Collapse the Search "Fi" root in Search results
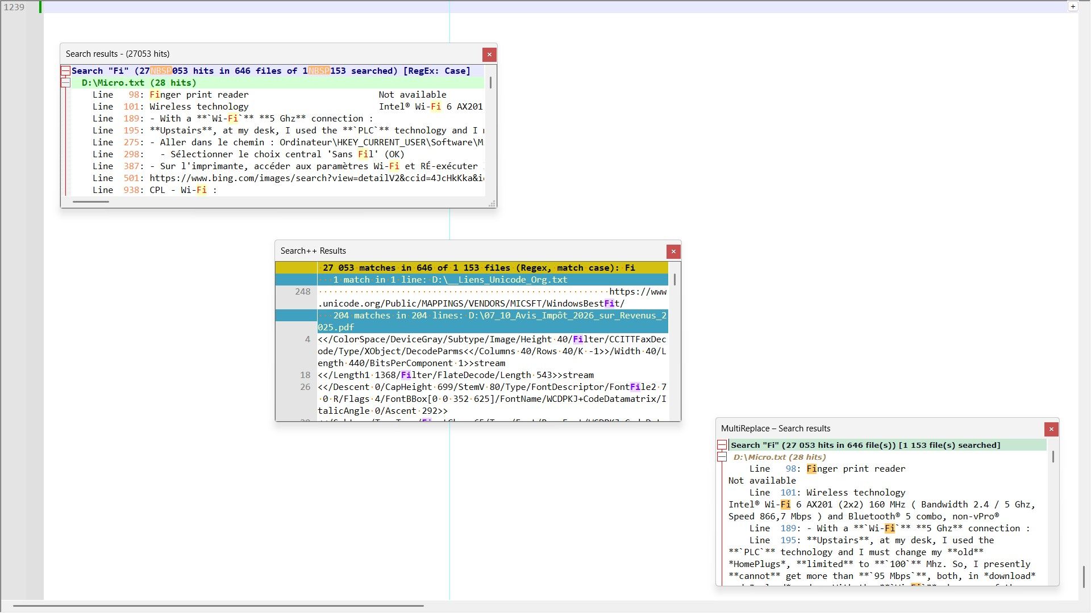 point(65,71)
